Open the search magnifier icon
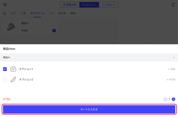Screen dimensions: 178x118 pyautogui.click(x=4, y=14)
